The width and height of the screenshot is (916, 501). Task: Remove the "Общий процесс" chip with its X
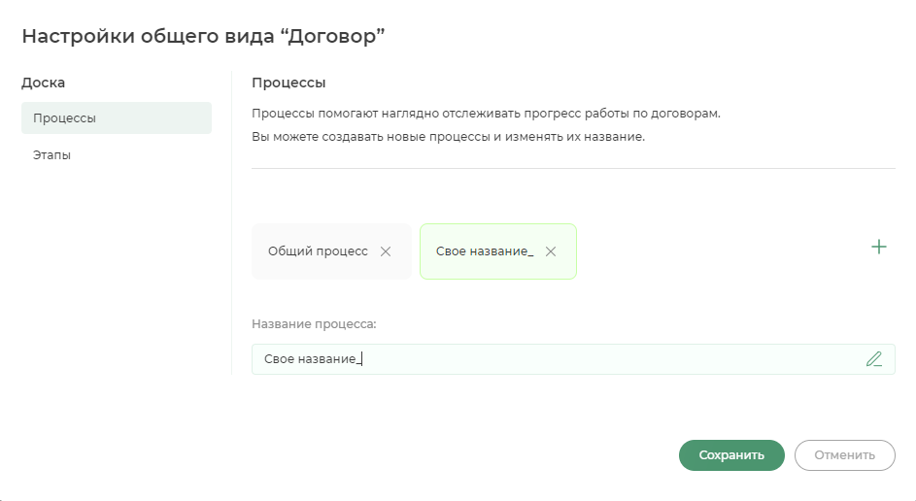[x=386, y=251]
